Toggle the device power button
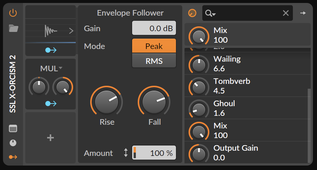The image size is (317, 170). tap(13, 13)
